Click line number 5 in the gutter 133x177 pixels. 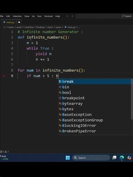(12, 54)
